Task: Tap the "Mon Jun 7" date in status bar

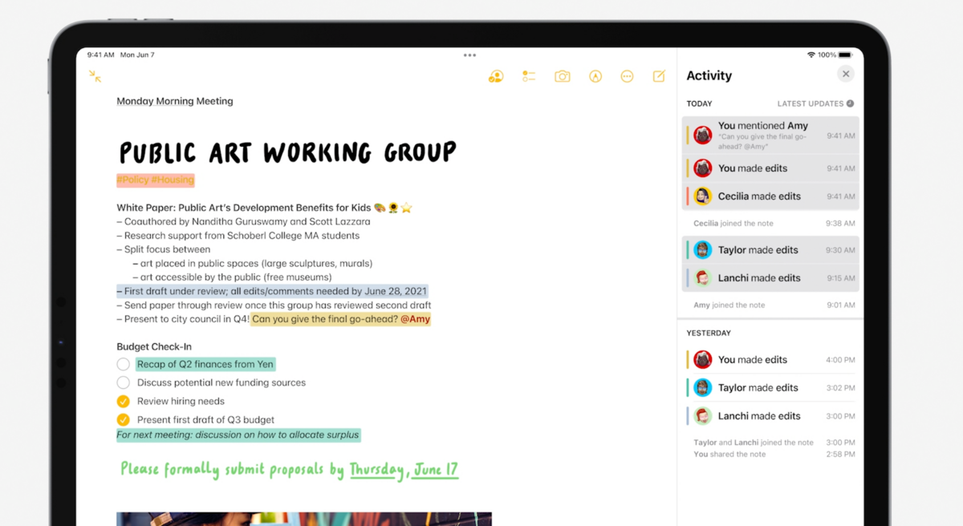Action: pos(137,55)
